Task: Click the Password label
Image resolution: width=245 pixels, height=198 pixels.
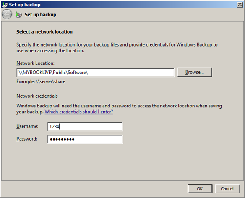Action: coord(27,139)
